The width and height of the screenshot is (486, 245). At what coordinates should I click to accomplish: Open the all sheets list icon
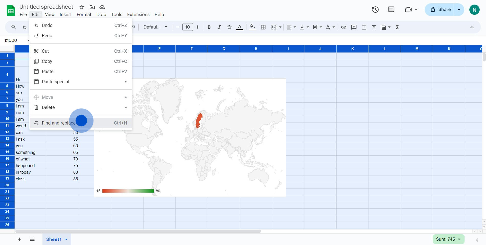coord(32,239)
